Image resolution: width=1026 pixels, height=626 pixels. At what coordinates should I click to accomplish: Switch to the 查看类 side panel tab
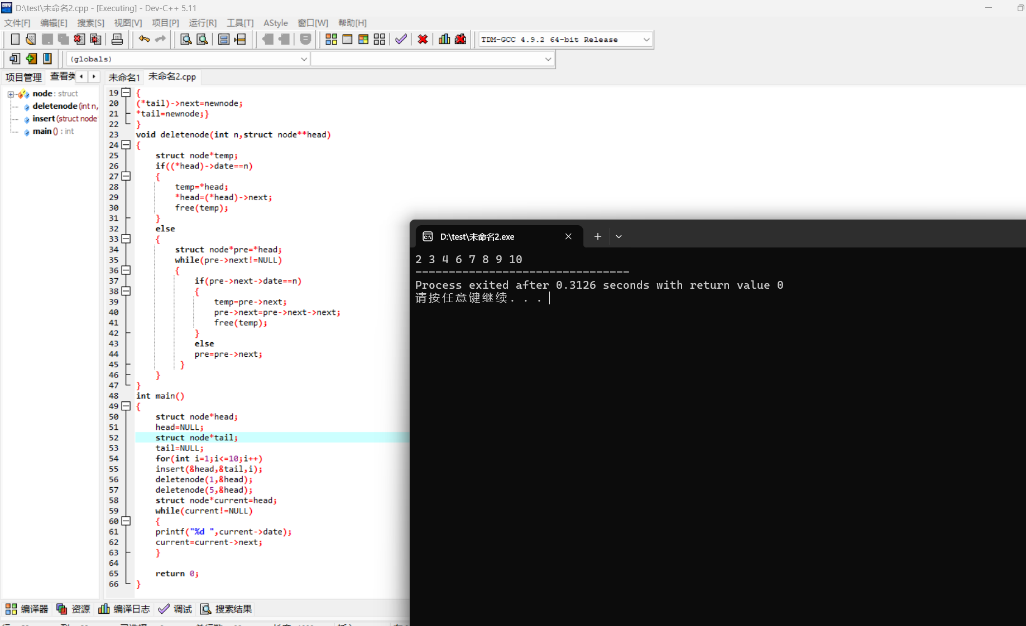coord(62,76)
